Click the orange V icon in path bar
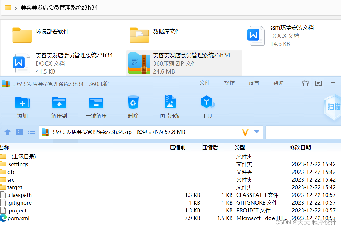 point(245,132)
